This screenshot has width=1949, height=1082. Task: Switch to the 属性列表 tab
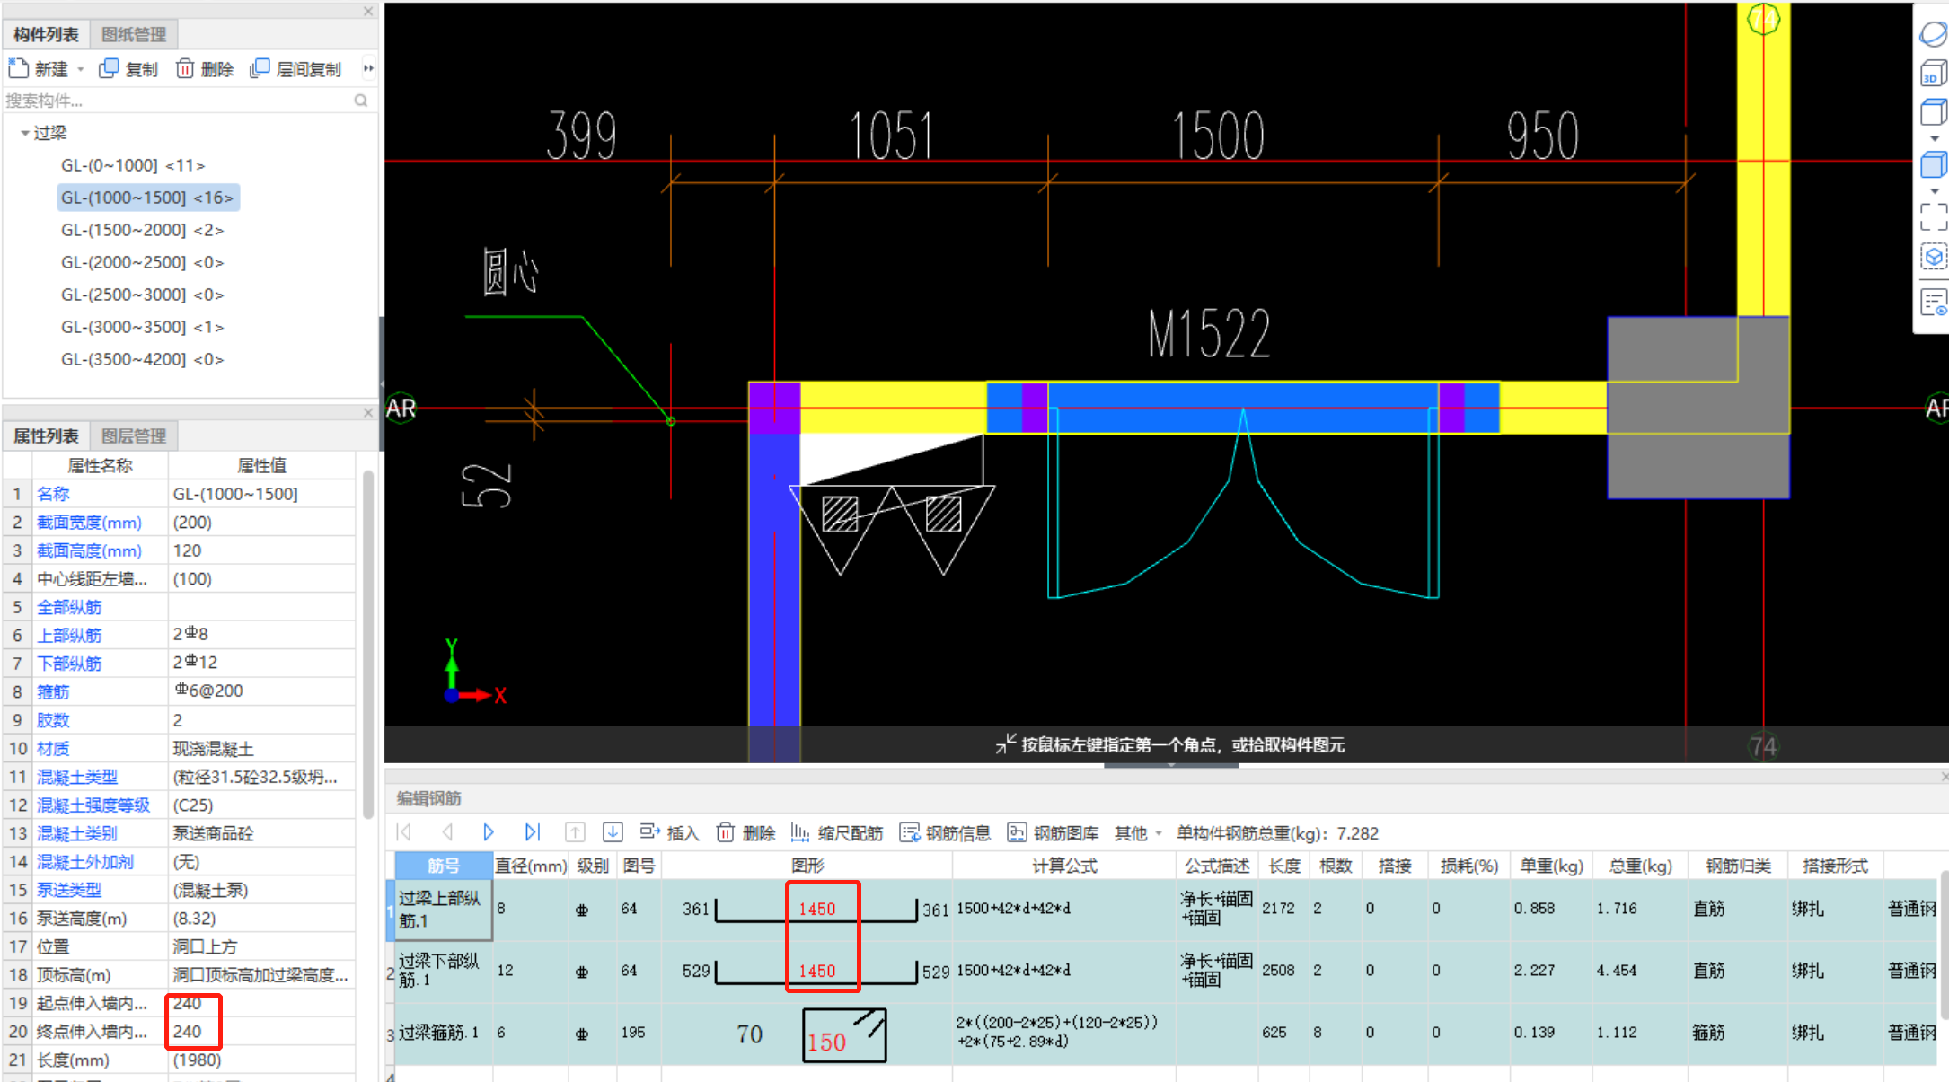46,435
